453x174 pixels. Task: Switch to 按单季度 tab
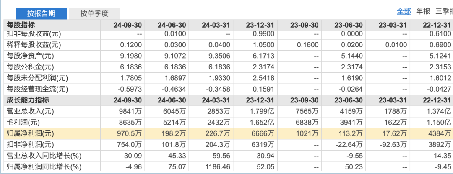[94, 13]
